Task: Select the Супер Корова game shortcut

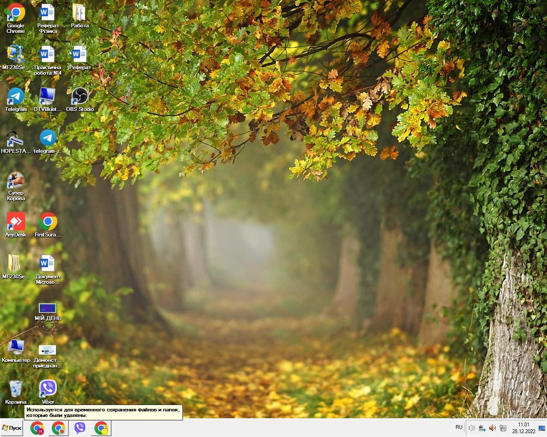Action: [x=16, y=186]
